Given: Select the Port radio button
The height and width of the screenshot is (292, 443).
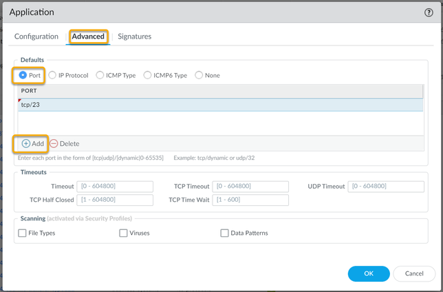Looking at the screenshot, I should click(x=23, y=75).
